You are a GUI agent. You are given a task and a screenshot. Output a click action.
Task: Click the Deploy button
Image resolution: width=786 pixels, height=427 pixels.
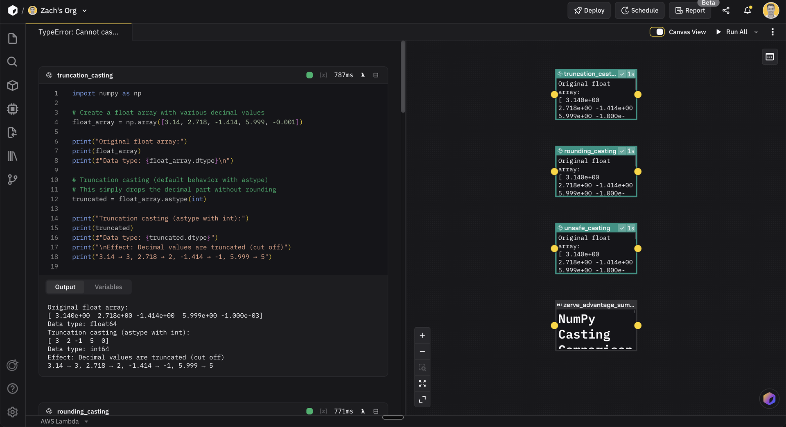point(589,11)
